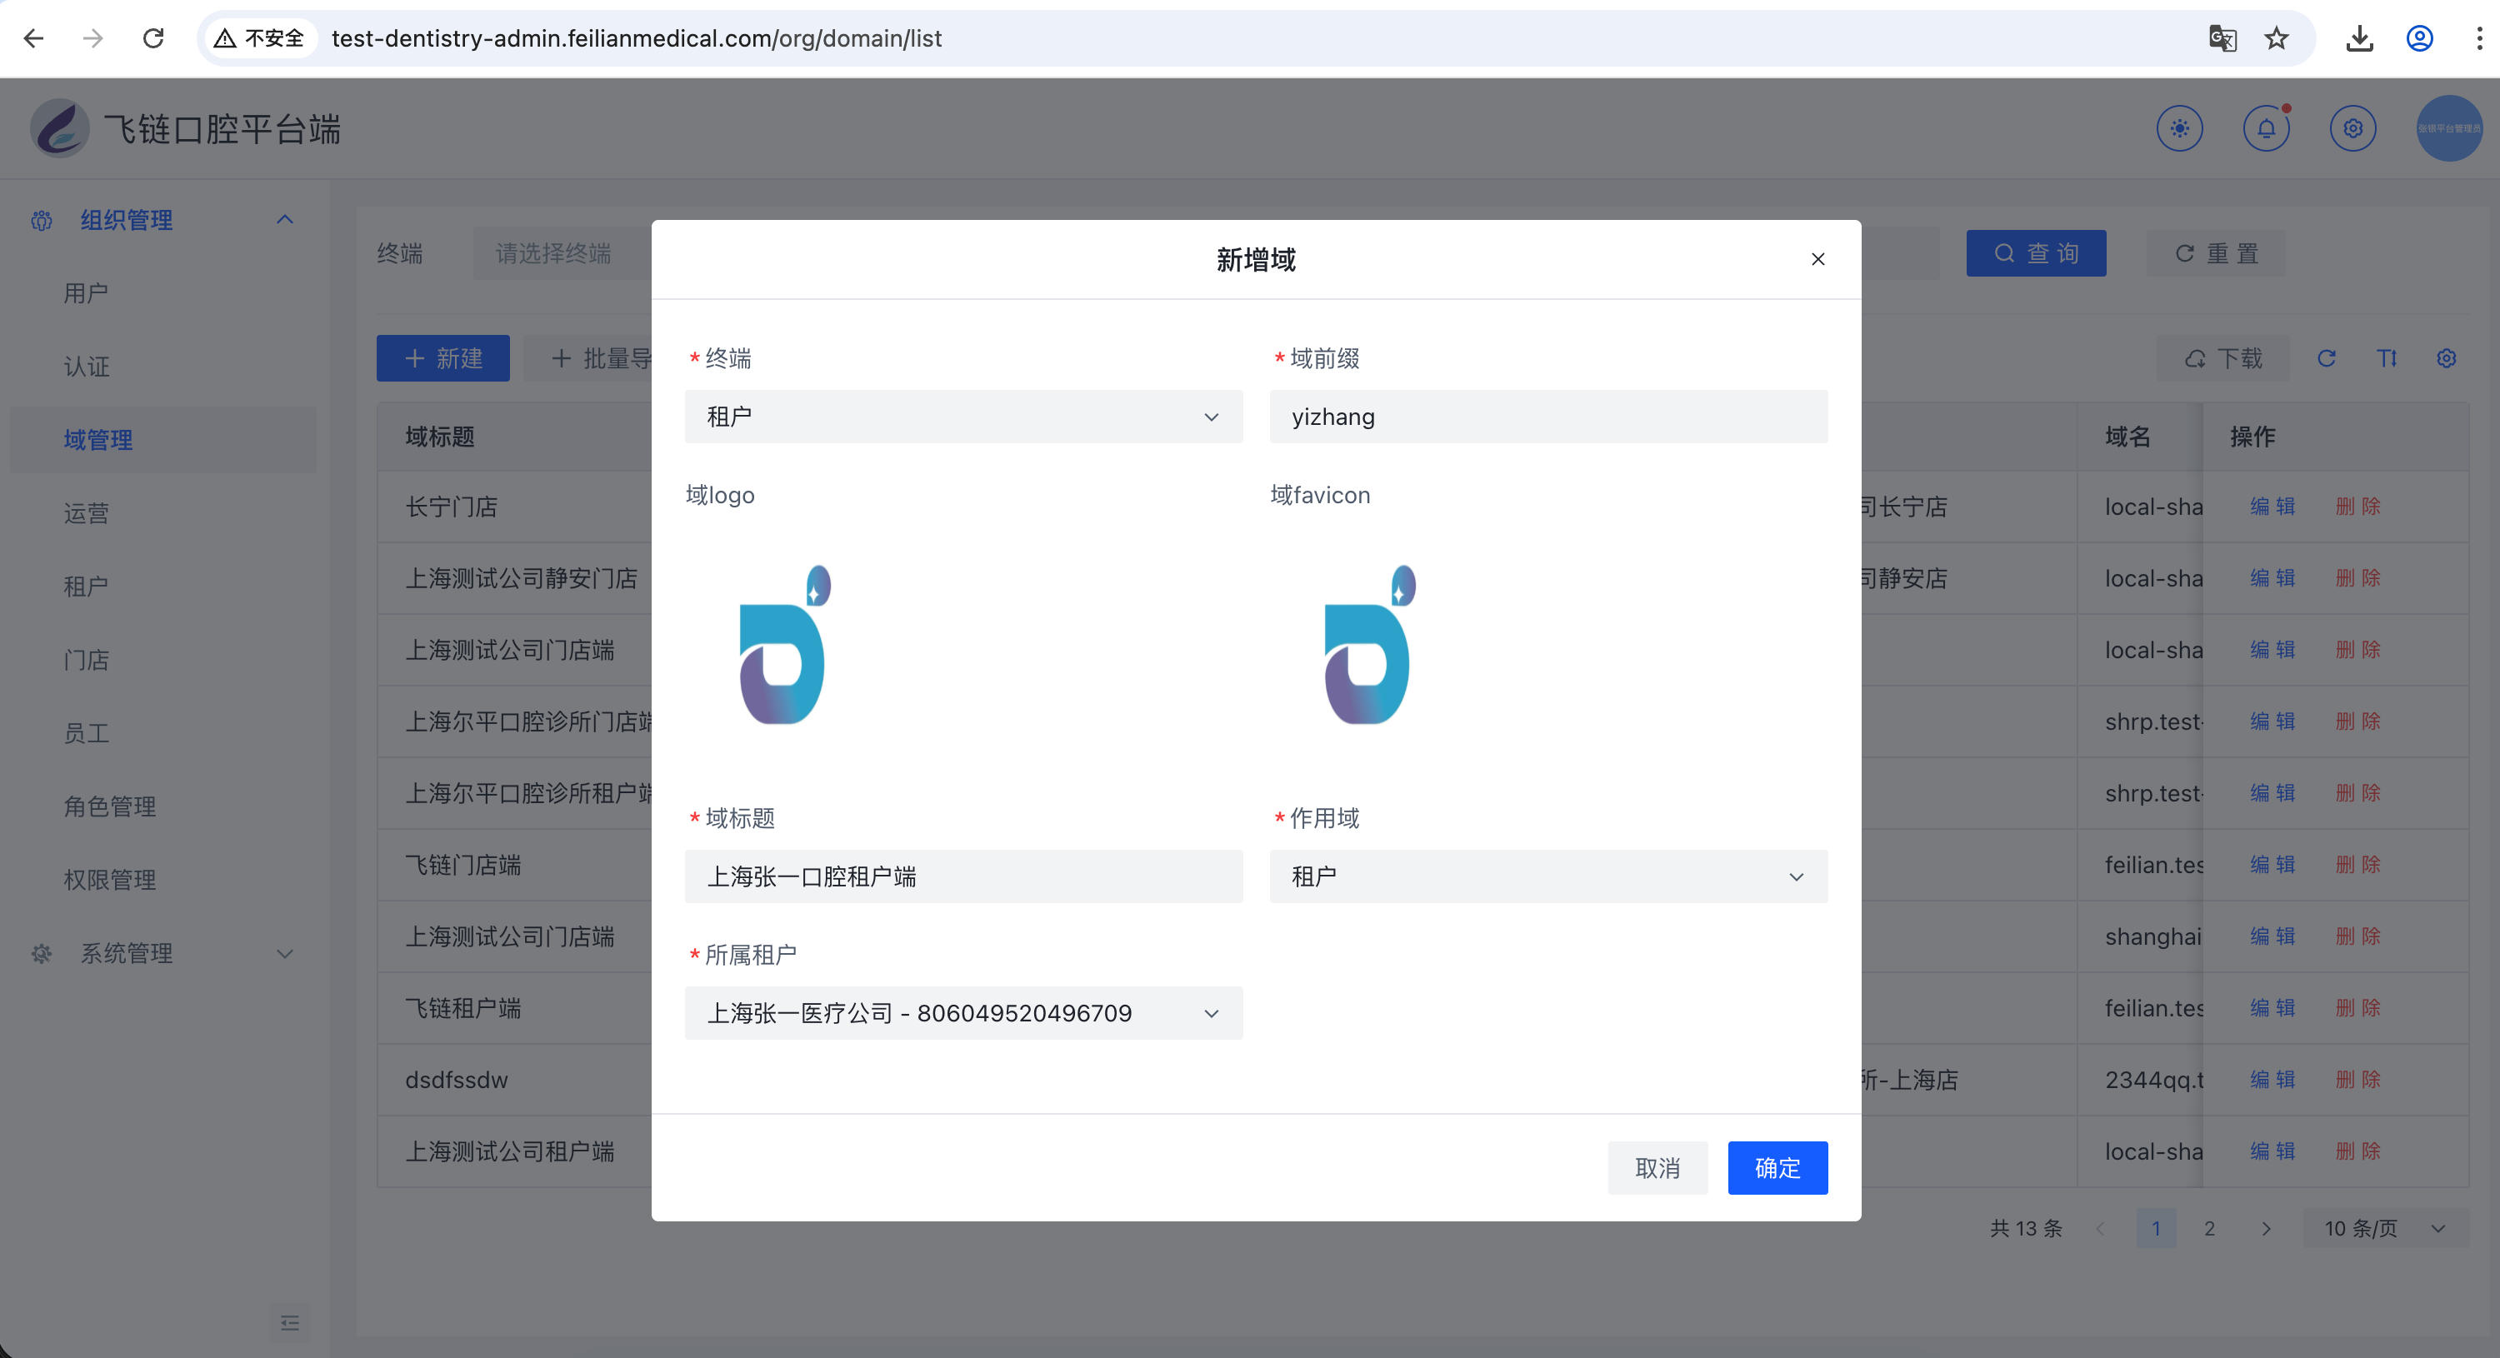
Task: Click 编辑 for 长宁门店 row
Action: tap(2272, 507)
